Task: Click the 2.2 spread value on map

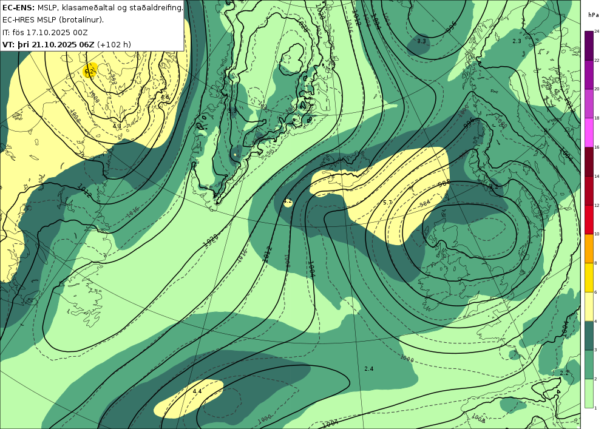Action: [x=565, y=373]
